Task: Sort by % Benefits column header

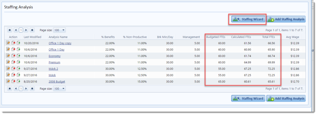Action: click(x=108, y=37)
